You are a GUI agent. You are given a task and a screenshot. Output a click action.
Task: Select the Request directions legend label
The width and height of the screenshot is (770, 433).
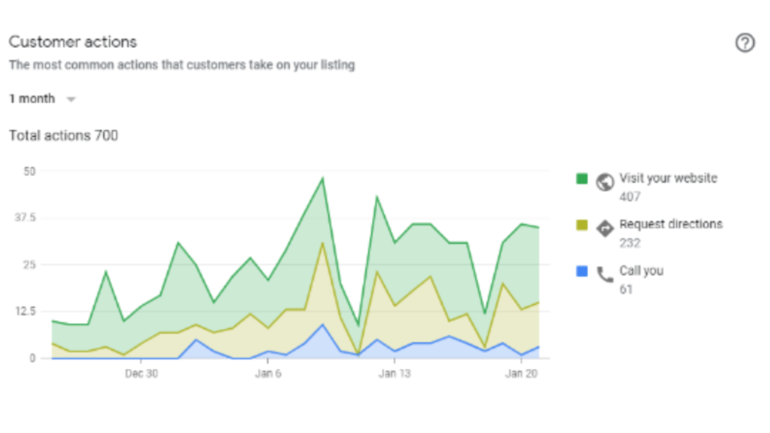pyautogui.click(x=671, y=224)
